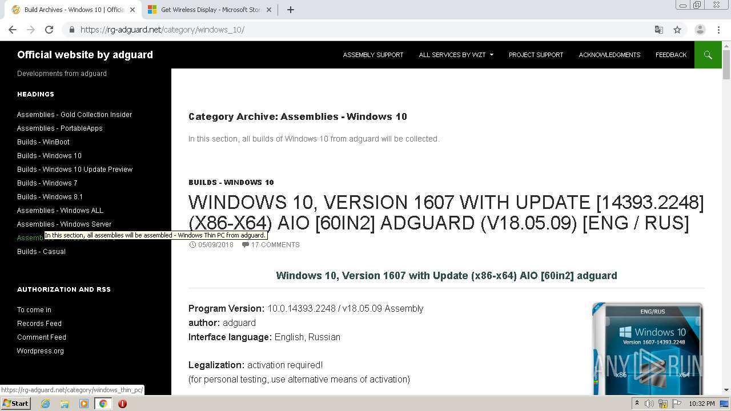The width and height of the screenshot is (731, 411).
Task: Show hidden tray icons arrow
Action: (x=637, y=404)
